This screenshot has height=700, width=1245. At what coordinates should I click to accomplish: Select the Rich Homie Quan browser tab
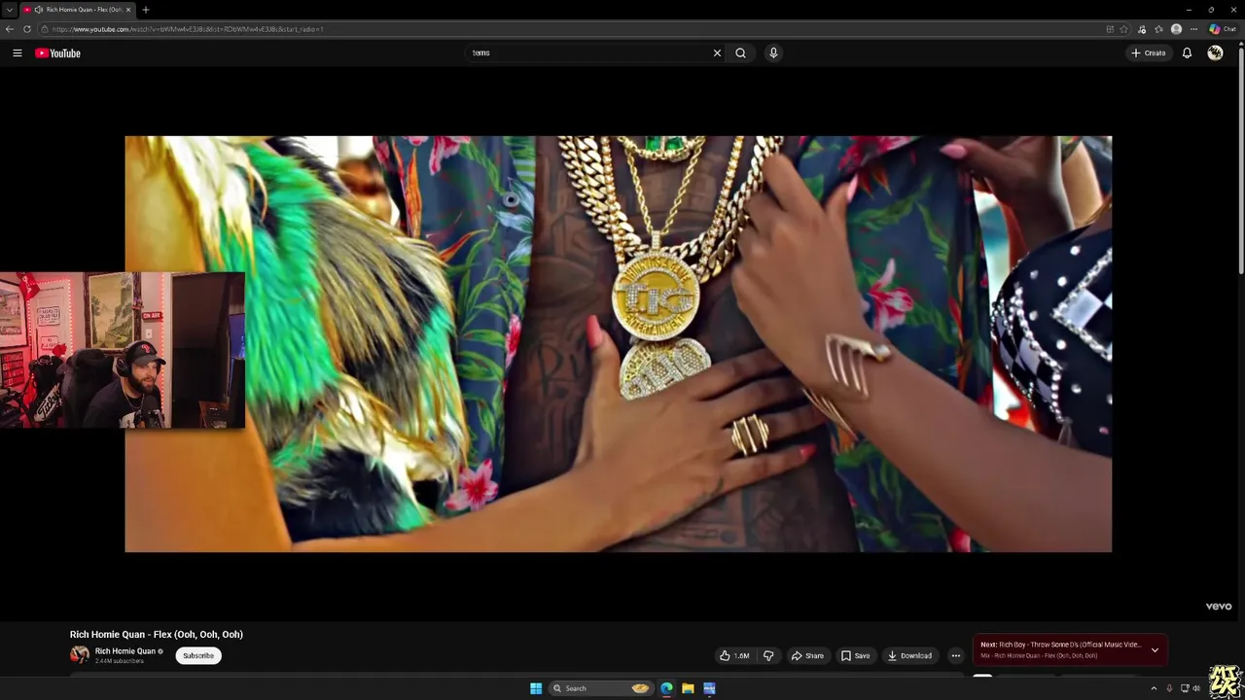tap(78, 10)
